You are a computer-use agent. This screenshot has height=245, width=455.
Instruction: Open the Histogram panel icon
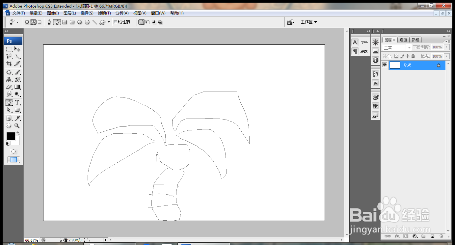(375, 51)
